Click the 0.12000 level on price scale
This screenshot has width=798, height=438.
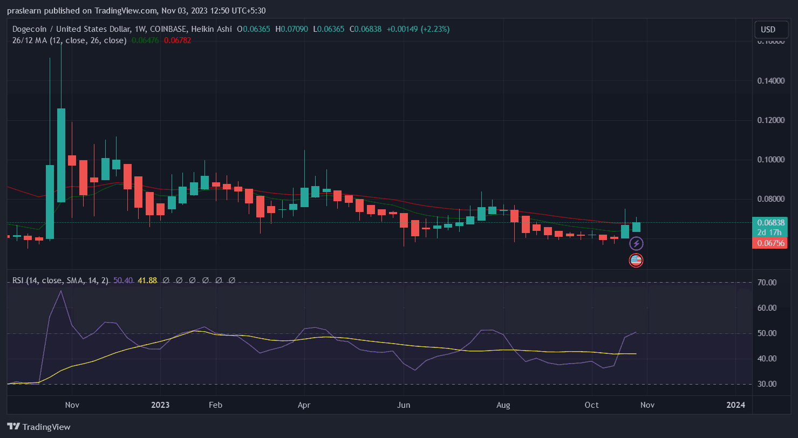tap(771, 120)
